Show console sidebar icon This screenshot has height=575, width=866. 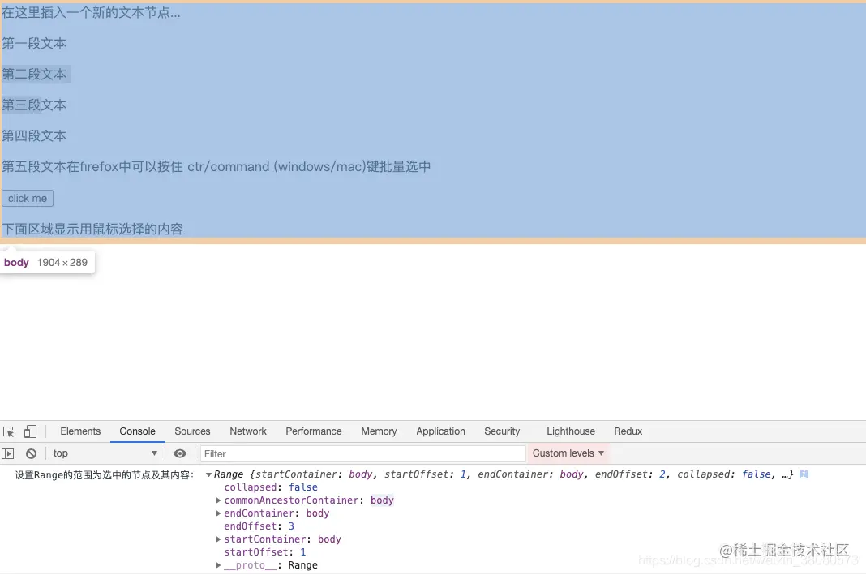pyautogui.click(x=8, y=453)
